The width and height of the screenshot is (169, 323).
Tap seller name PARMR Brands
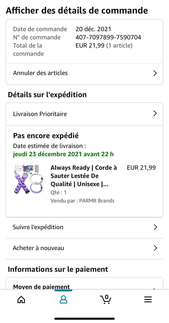(97, 201)
